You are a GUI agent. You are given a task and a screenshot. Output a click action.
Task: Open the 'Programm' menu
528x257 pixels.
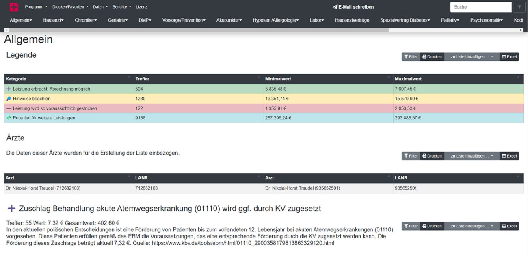point(36,7)
